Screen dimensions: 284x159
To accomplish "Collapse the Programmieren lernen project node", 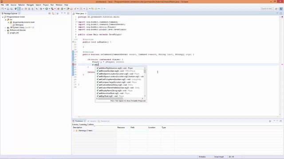I will [3, 17].
